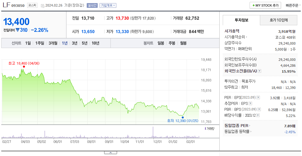Image resolution: width=302 pixels, height=156 pixels.
Task: Switch to the 호가10단계 tab
Action: pyautogui.click(x=279, y=20)
